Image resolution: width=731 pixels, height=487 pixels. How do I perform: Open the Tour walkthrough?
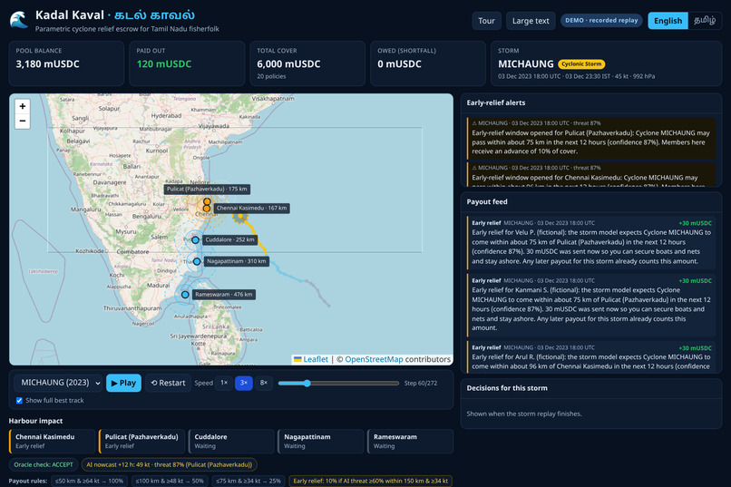[x=486, y=21]
